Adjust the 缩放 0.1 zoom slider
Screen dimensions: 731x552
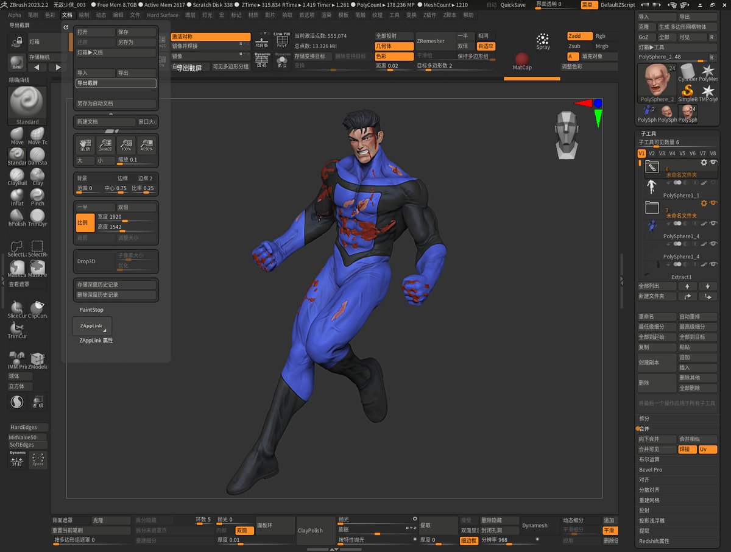(136, 161)
